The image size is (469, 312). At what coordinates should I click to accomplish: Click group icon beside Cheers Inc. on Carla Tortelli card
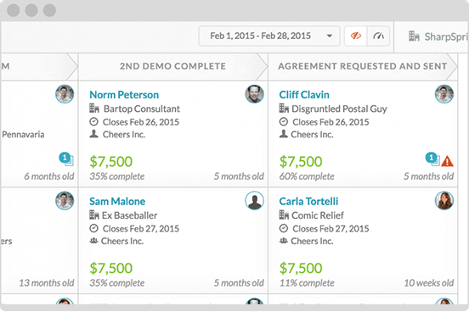(284, 240)
